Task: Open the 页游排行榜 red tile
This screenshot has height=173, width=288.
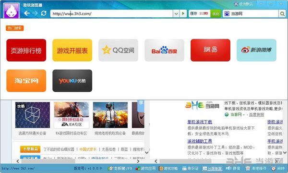Action: click(26, 50)
